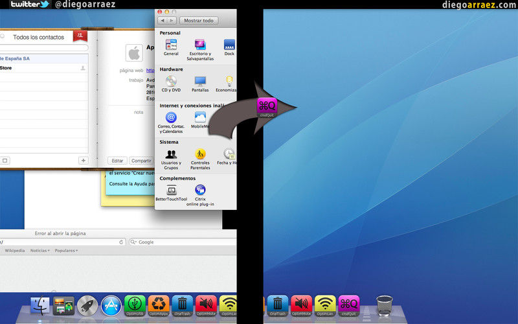
Task: Launch OptimUSB green dock icon
Action: coord(135,305)
